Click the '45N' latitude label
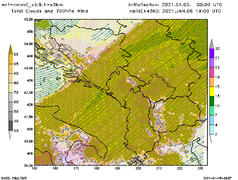This screenshot has width=238, height=180. [x=30, y=32]
